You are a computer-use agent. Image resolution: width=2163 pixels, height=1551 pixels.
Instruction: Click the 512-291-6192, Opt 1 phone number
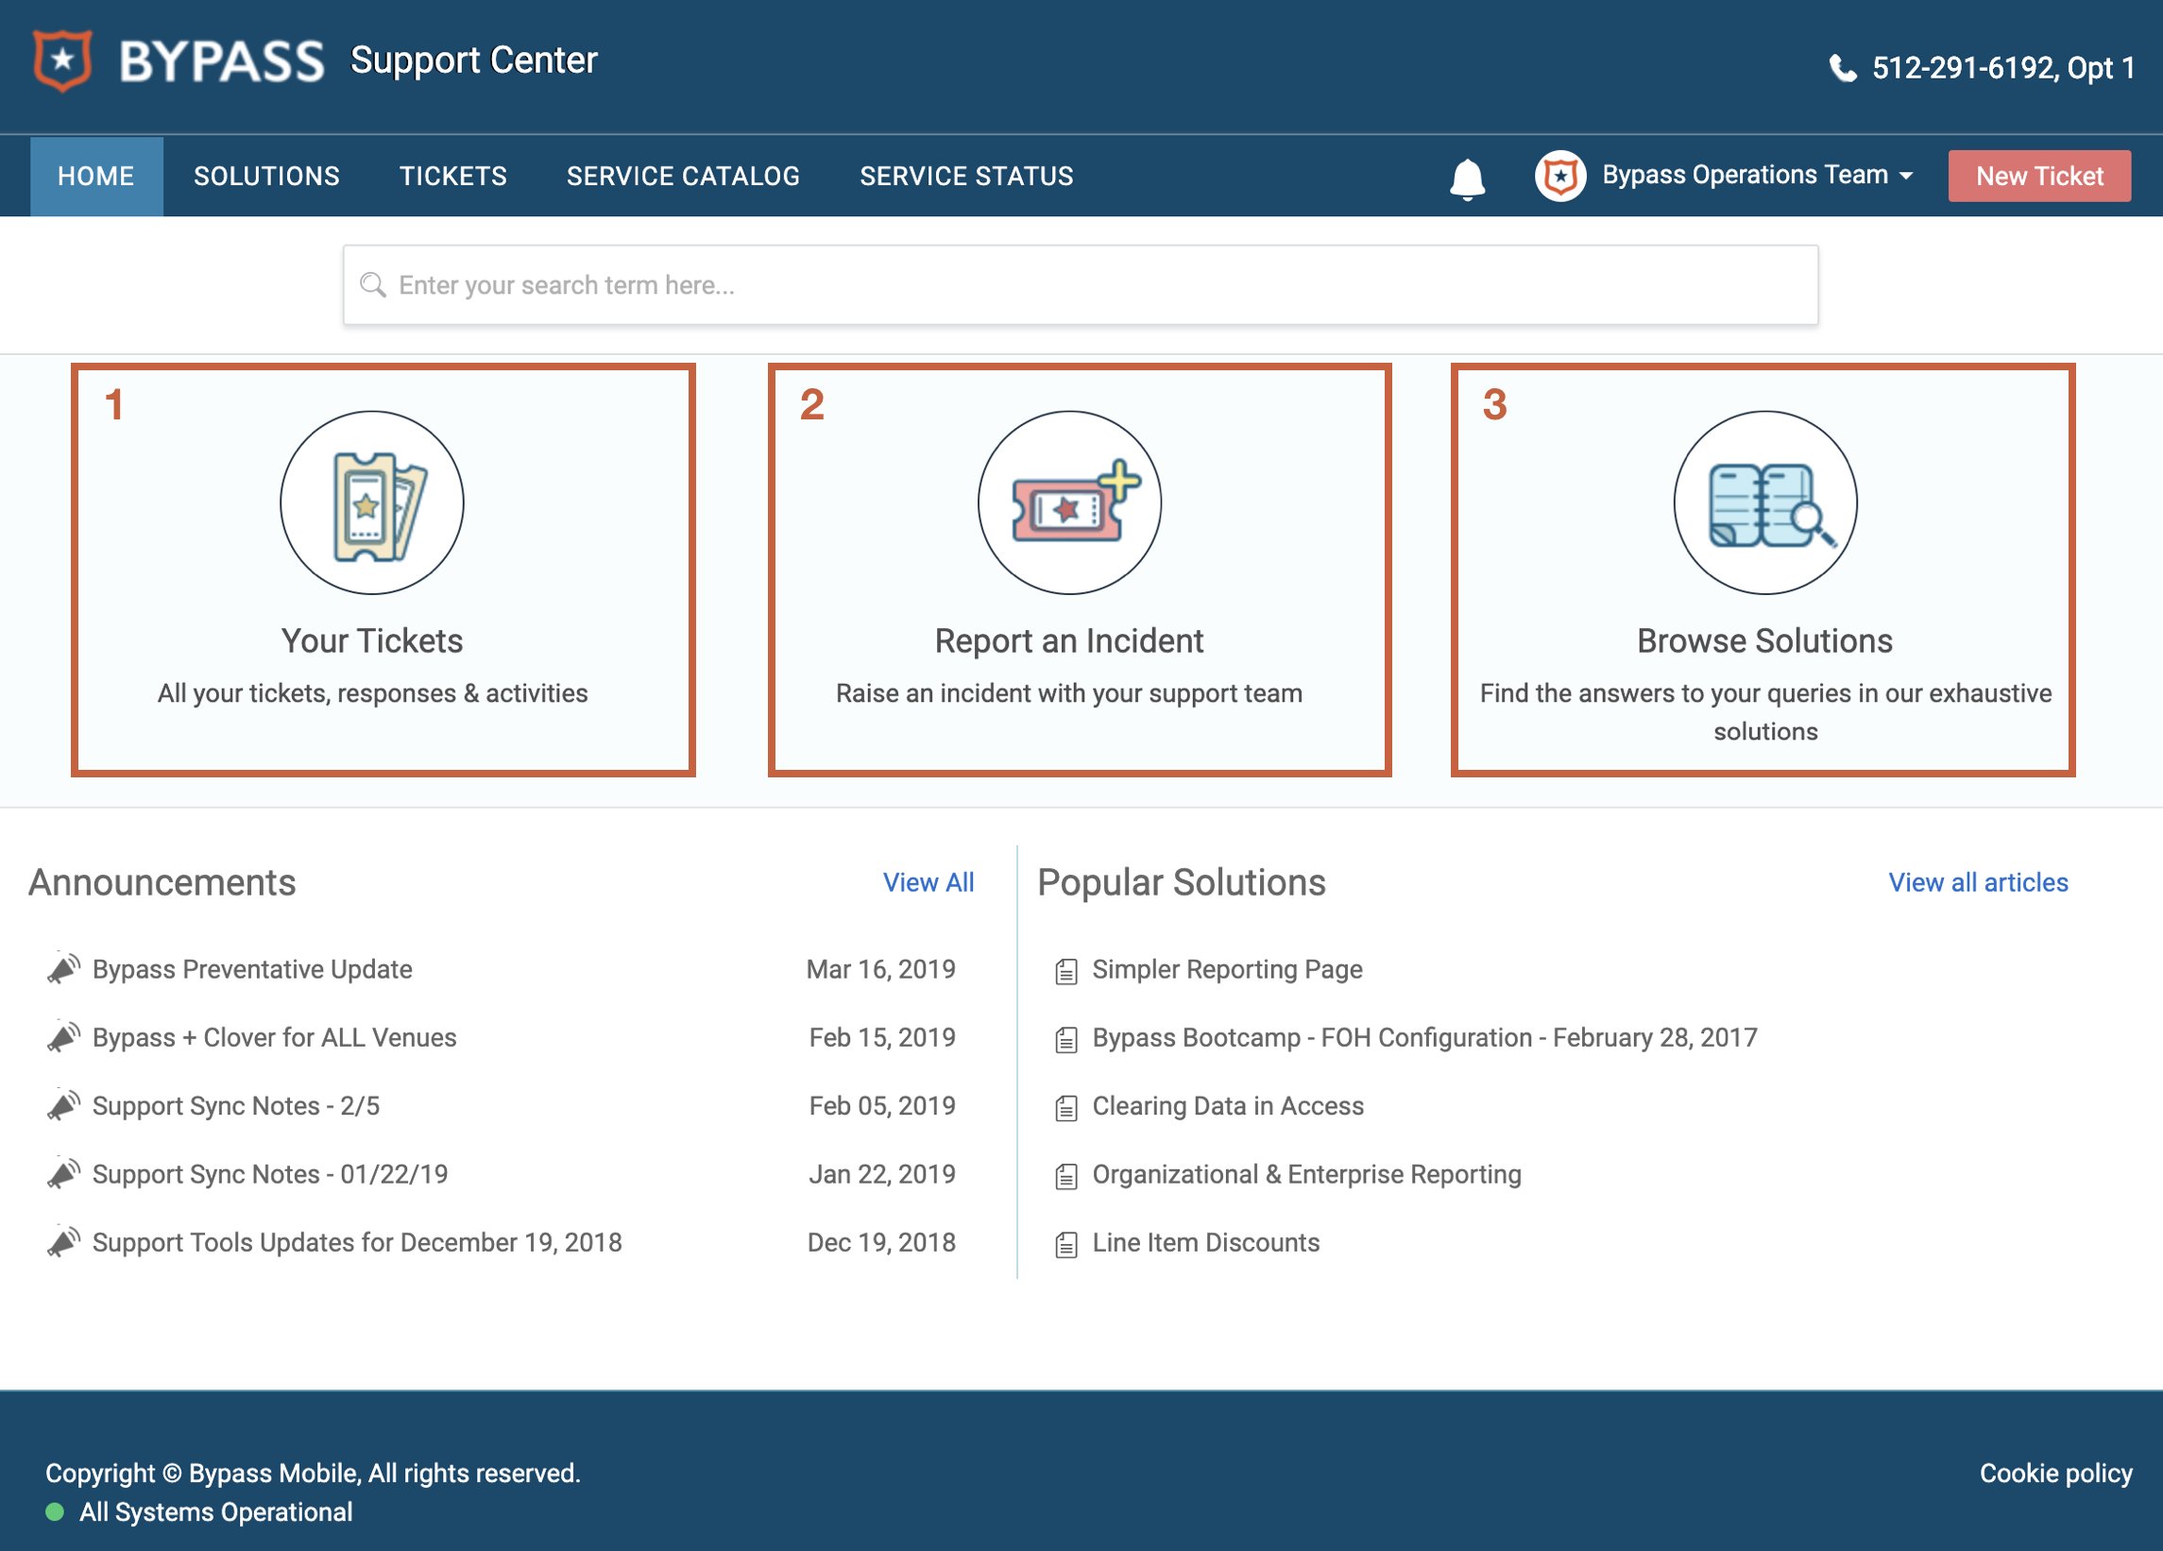(2002, 68)
